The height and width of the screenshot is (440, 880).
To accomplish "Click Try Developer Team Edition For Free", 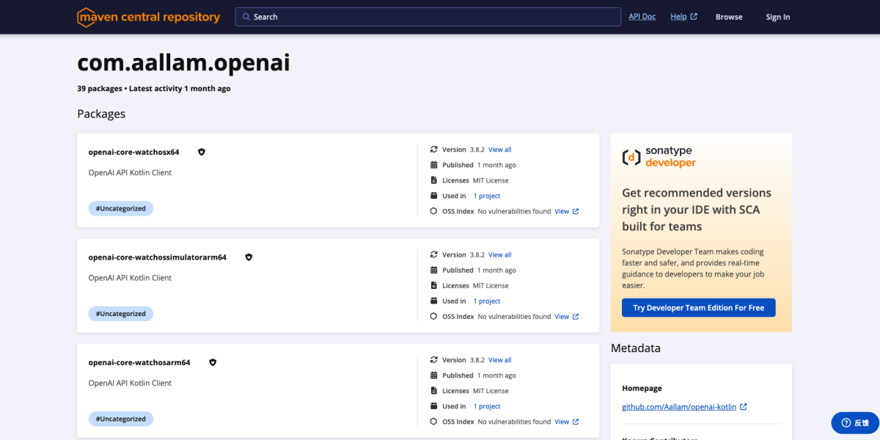I will coord(698,307).
